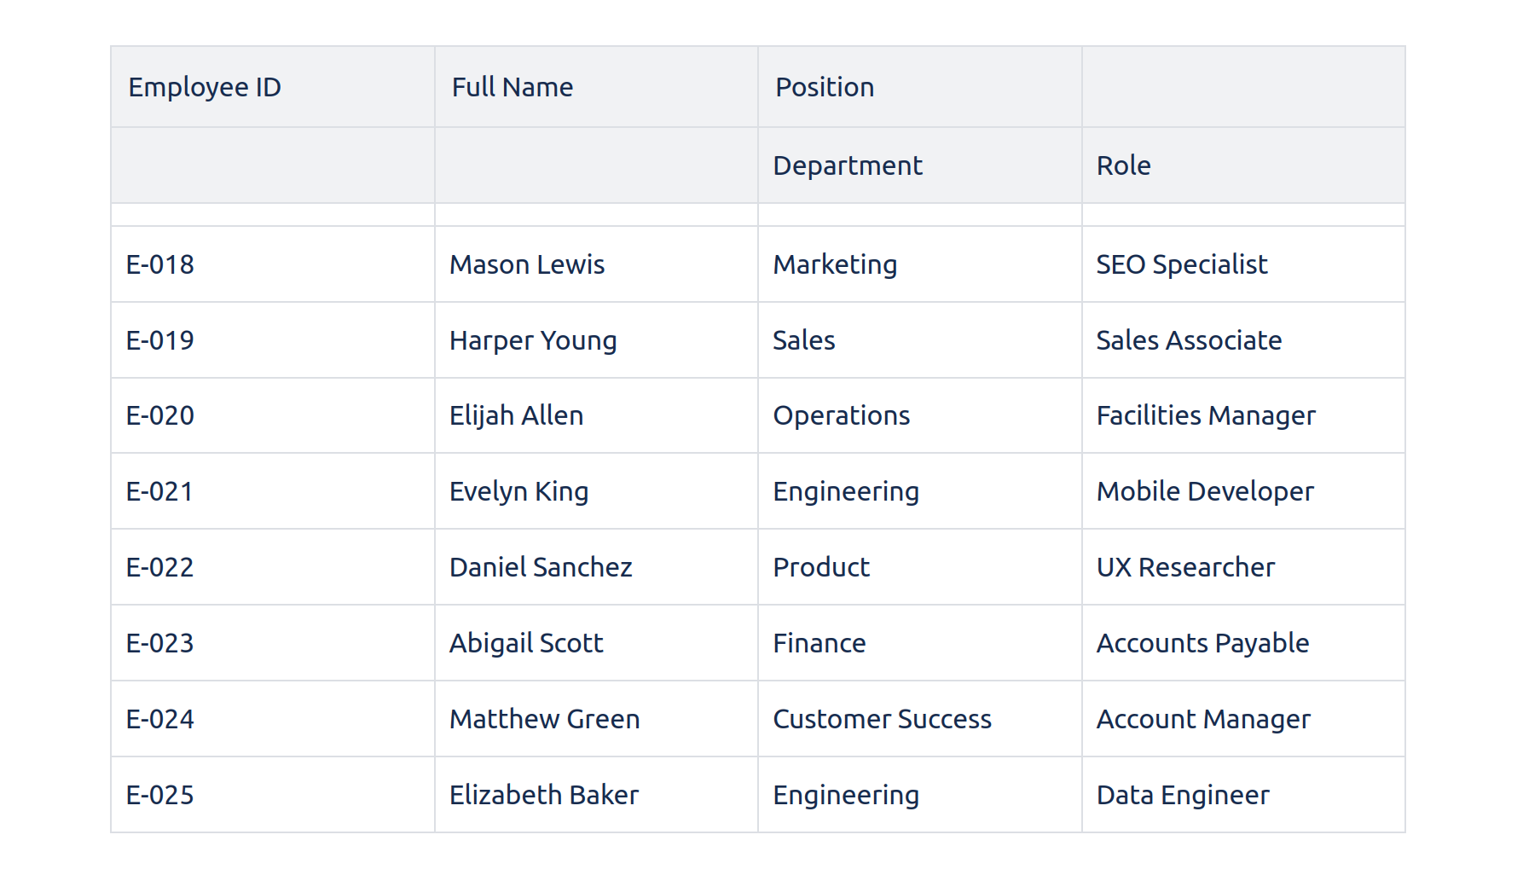
Task: Click the Full Name column header
Action: click(x=512, y=87)
